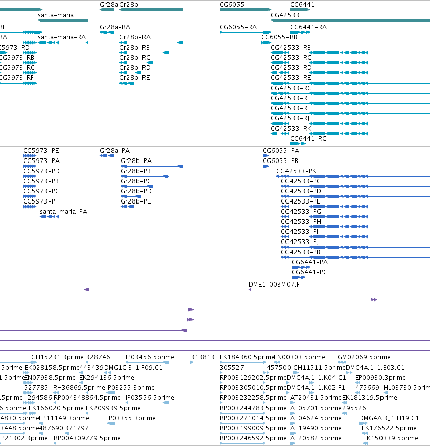
Task: Select the Gr28b-RB transcript label
Action: pos(134,48)
